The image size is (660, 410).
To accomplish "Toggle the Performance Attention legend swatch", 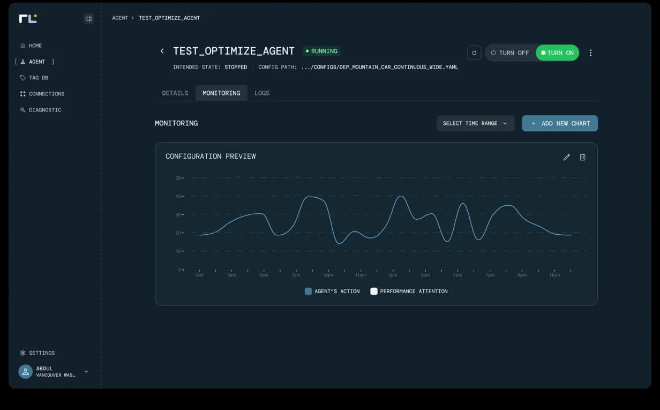I will coord(374,291).
